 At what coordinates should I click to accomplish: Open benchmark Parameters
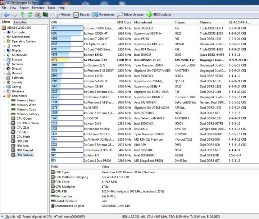coord(103,15)
